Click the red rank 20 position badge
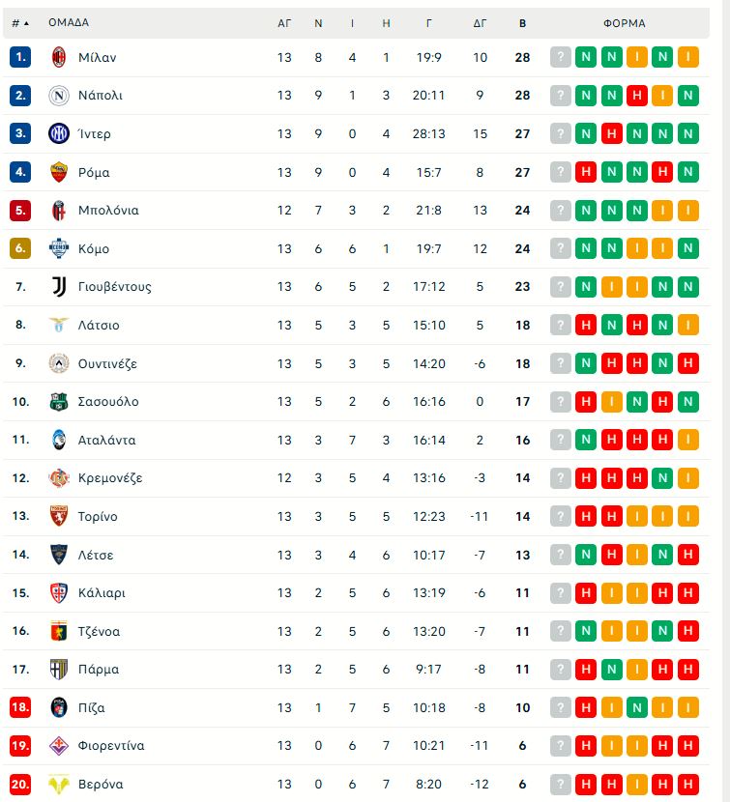This screenshot has width=730, height=802. (x=21, y=784)
